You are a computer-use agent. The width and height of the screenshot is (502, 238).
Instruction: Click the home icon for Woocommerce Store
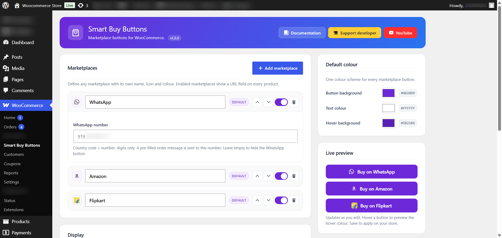(17, 5)
